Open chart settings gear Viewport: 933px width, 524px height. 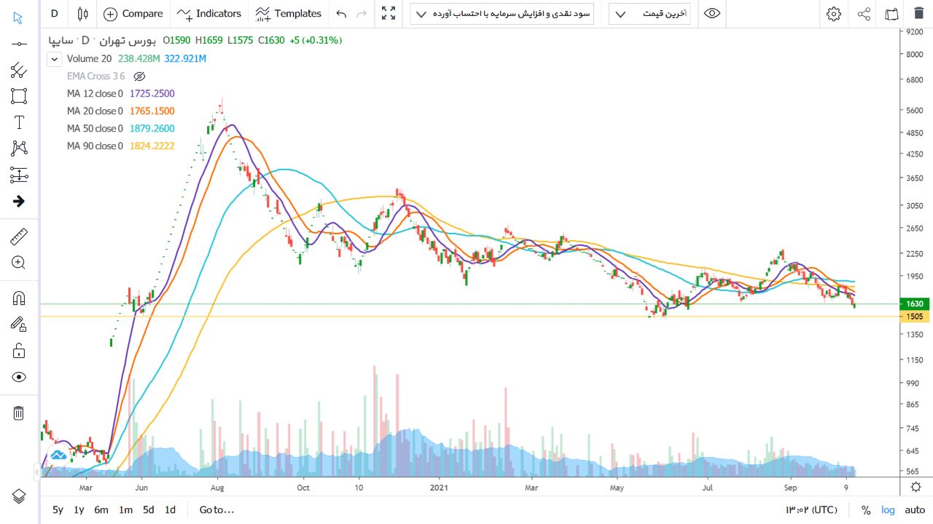[x=834, y=14]
